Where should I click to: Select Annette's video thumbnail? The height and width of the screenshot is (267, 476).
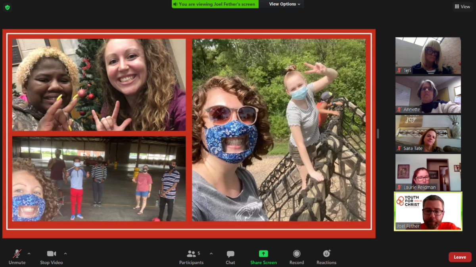428,95
